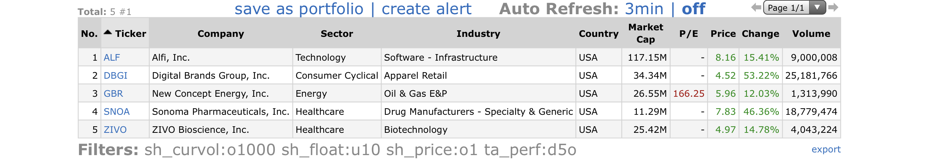Sort table by P/E column

[x=689, y=33]
